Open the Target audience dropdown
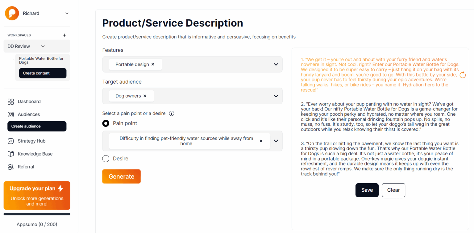 (x=276, y=96)
